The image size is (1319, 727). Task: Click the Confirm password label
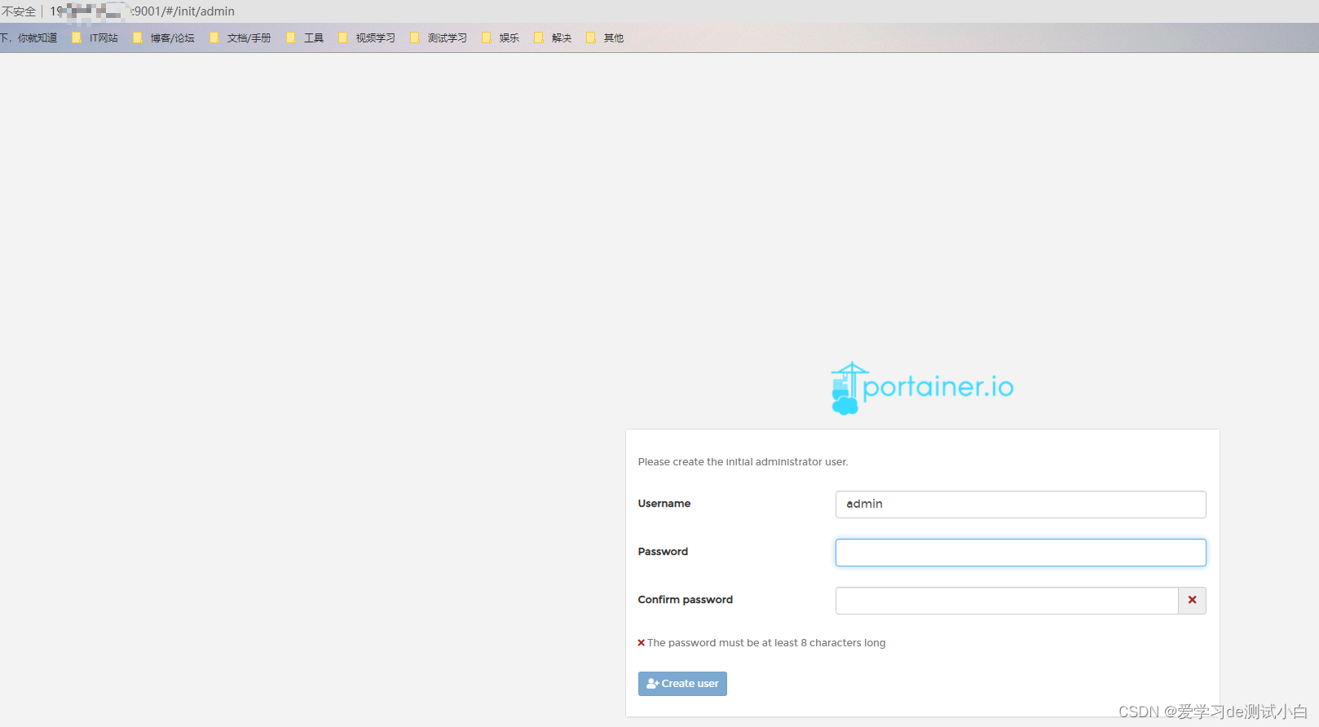(686, 600)
